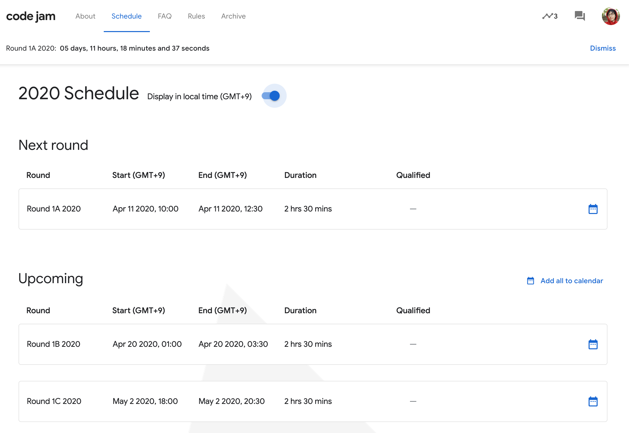This screenshot has width=629, height=433.
Task: Click calendar icon for Round 1A 2020
Action: click(593, 209)
